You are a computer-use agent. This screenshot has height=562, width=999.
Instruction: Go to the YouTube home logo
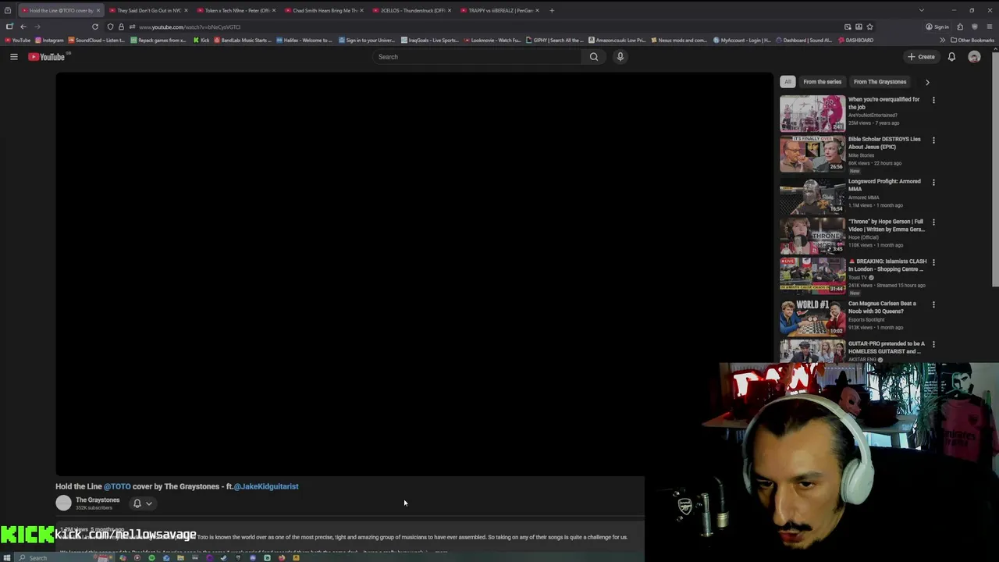pyautogui.click(x=47, y=56)
